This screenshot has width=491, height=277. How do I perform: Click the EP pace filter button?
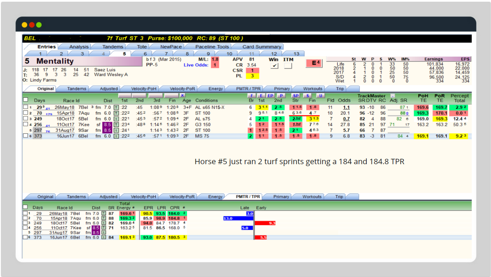point(270,95)
